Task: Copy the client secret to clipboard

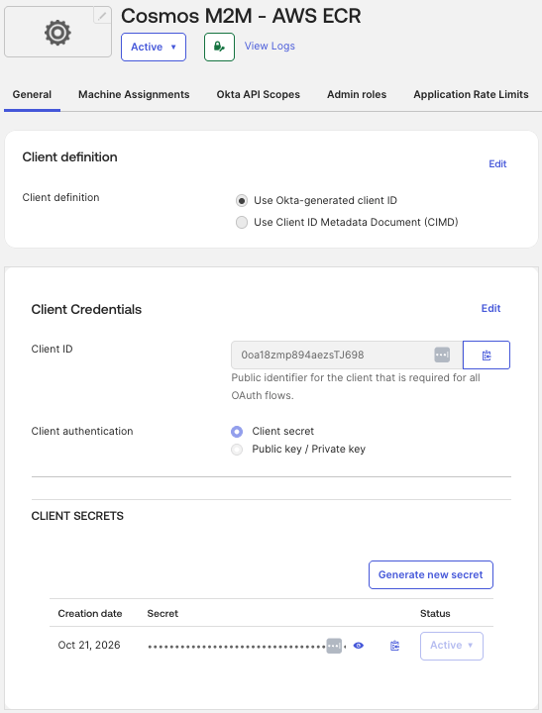Action: [394, 646]
